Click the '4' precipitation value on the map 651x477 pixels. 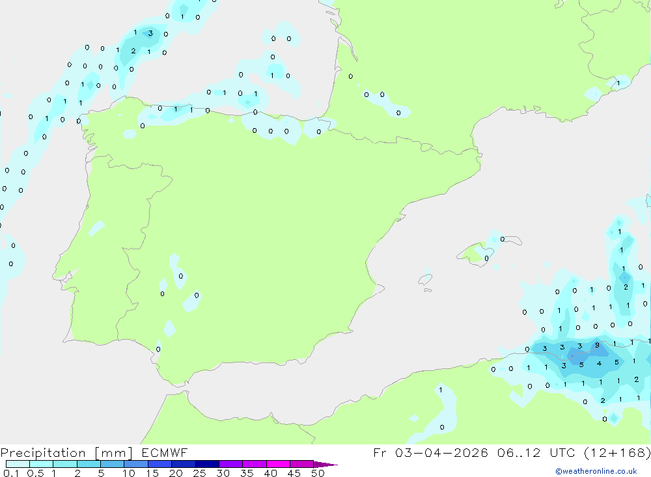[x=599, y=363]
